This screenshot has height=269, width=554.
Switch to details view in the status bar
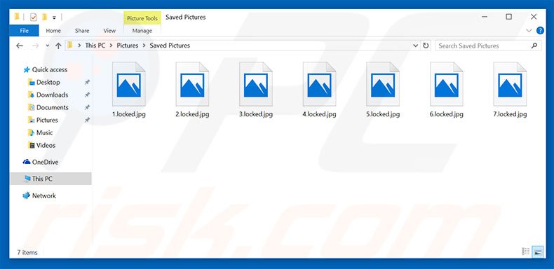point(525,251)
